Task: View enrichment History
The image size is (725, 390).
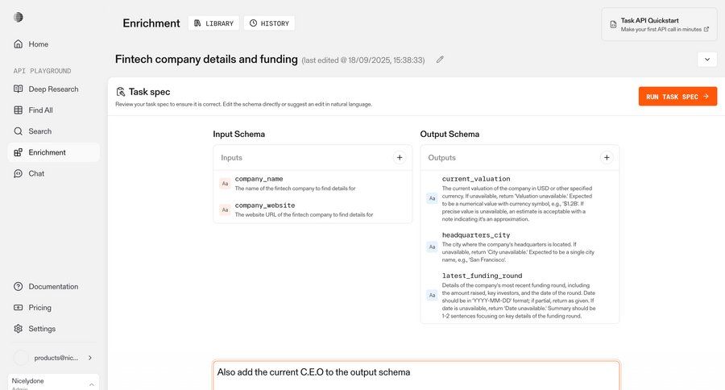Action: click(x=269, y=23)
